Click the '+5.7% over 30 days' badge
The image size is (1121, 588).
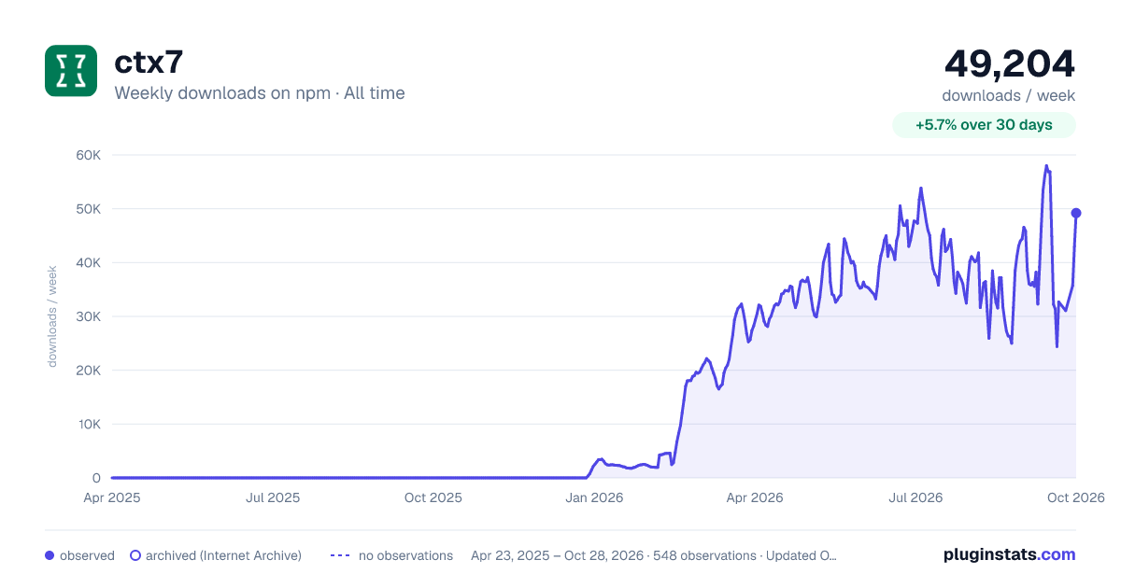click(984, 125)
